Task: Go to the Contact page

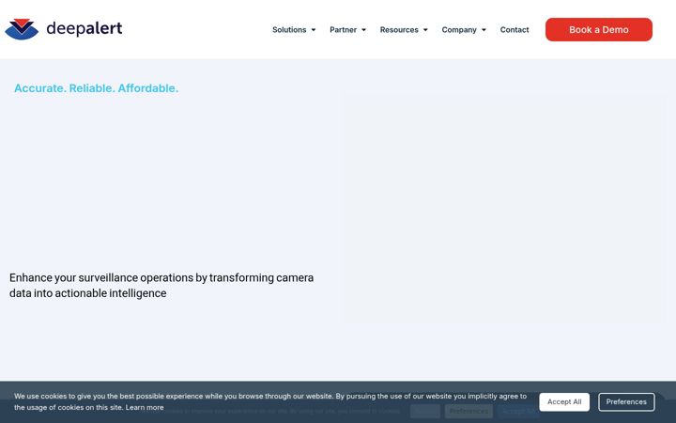Action: pos(515,30)
